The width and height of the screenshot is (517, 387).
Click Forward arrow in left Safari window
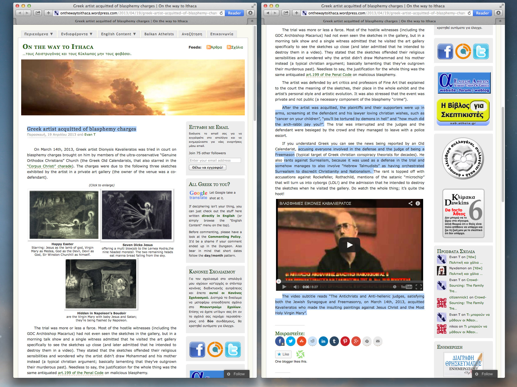tap(27, 13)
